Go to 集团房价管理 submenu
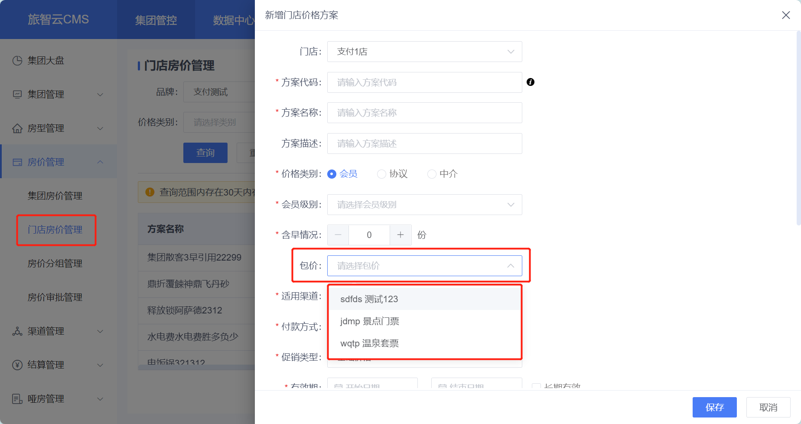 tap(55, 196)
